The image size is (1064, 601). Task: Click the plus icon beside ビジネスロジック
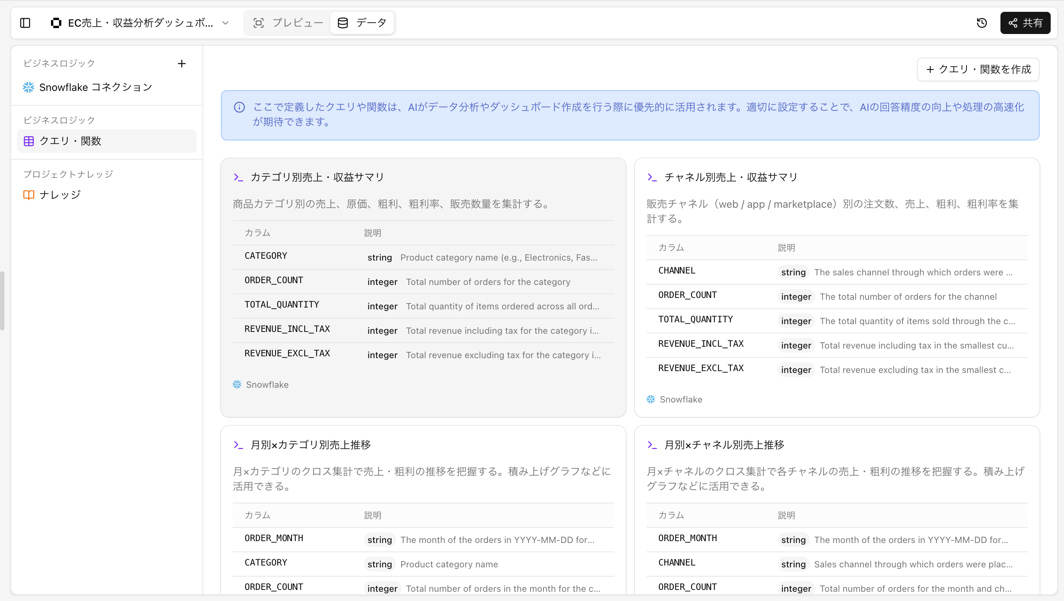click(181, 64)
